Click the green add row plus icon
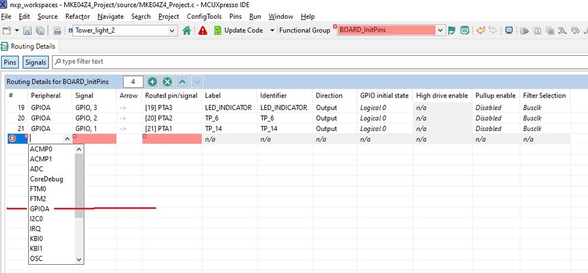The image size is (588, 273). coord(152,82)
